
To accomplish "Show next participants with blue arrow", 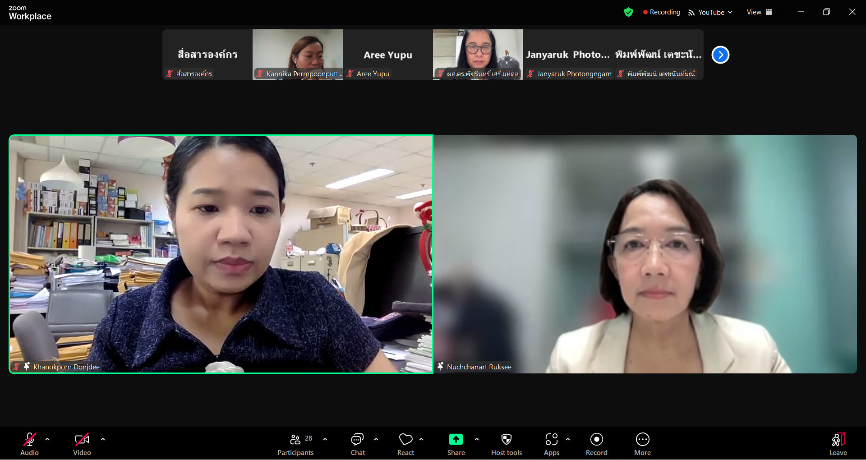I will click(720, 55).
